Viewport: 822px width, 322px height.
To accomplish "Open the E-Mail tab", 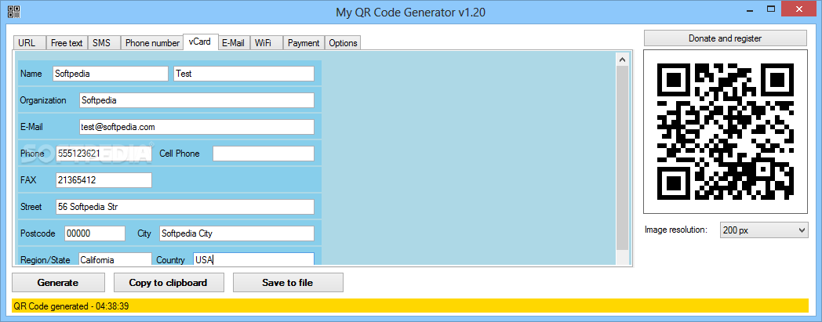I will (234, 43).
